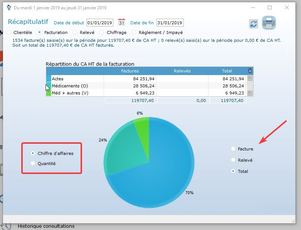Click the refresh arrows icon
The height and width of the screenshot is (230, 301).
253,24
